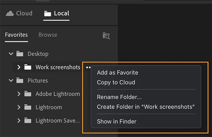Image resolution: width=212 pixels, height=137 pixels.
Task: Click the folder search icon
Action: coord(106,36)
